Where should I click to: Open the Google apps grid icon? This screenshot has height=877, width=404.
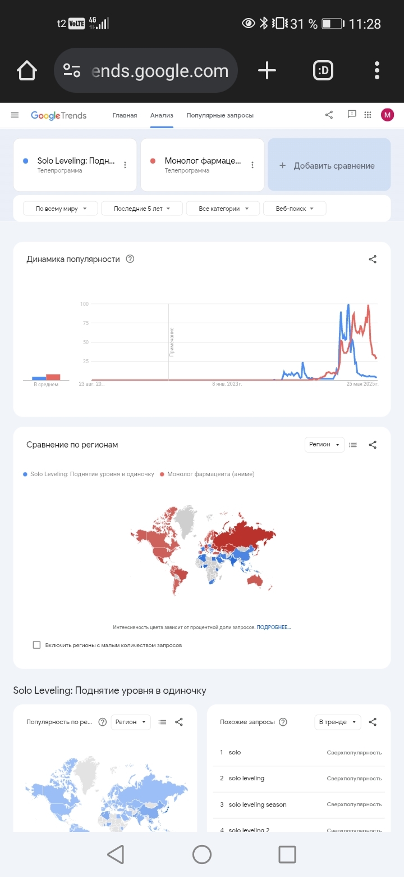(368, 115)
